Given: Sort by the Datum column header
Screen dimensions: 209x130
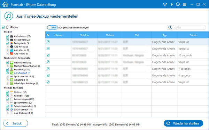Looking at the screenshot, I should coord(110,35).
